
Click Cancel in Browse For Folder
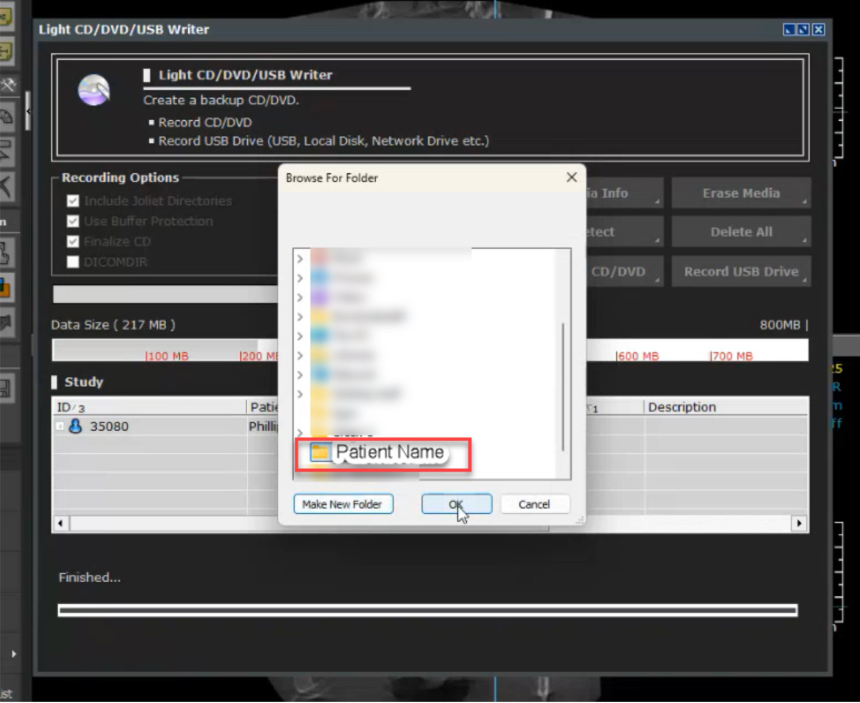pos(534,504)
